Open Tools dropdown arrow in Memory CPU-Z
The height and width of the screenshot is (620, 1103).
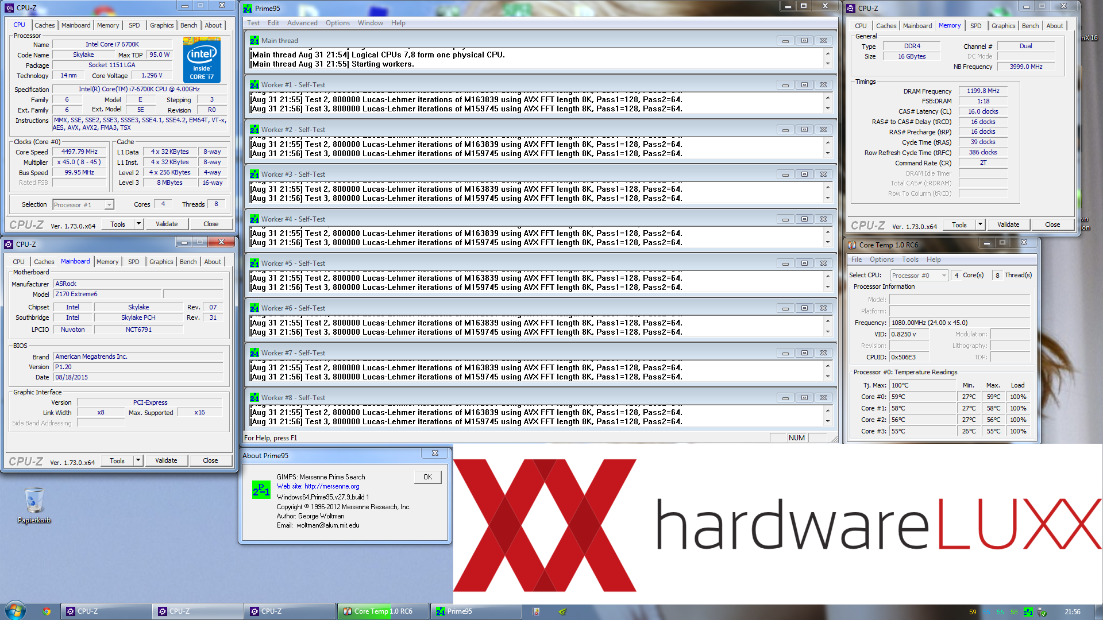[x=980, y=224]
